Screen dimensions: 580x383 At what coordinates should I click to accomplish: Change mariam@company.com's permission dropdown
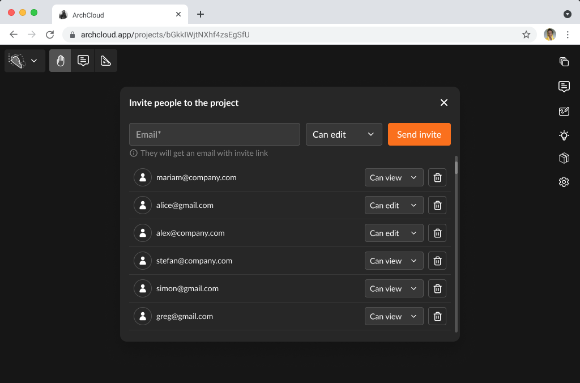[x=394, y=177]
